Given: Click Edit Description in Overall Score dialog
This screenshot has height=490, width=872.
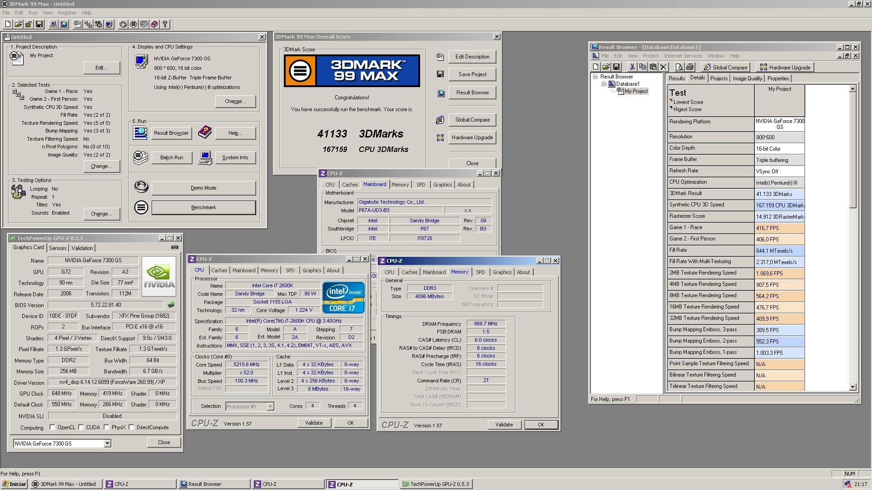Looking at the screenshot, I should (x=472, y=57).
